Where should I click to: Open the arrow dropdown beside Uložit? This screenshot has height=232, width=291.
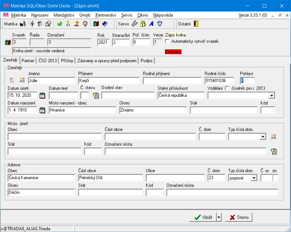[218, 217]
